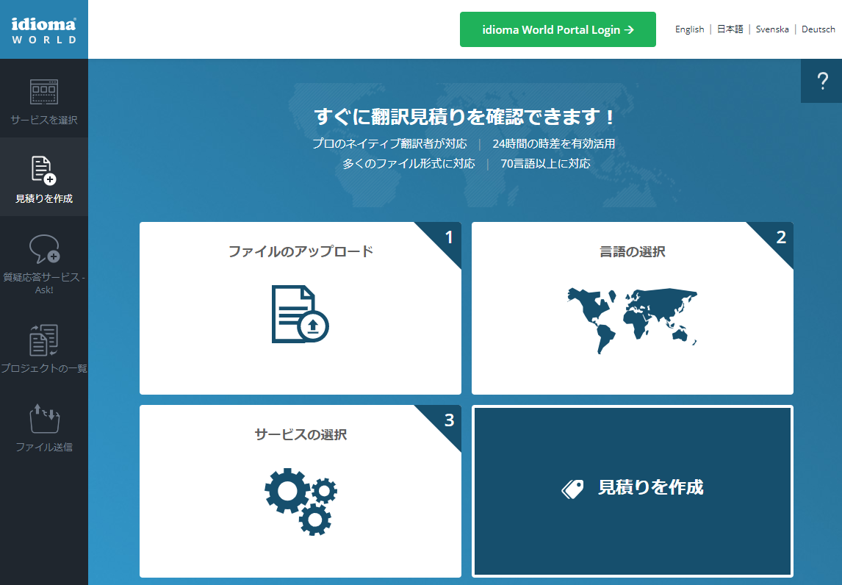Select サービスを選択 label in sidebar
The height and width of the screenshot is (585, 842).
click(44, 120)
